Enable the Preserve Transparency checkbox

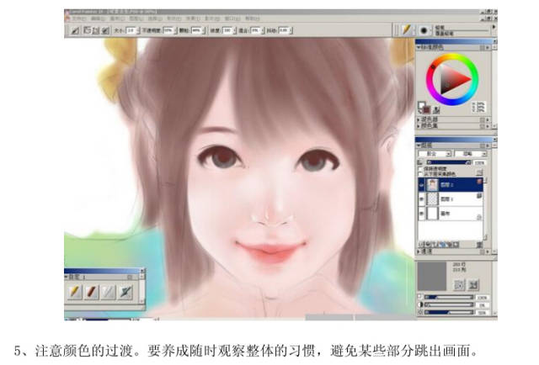coord(420,169)
